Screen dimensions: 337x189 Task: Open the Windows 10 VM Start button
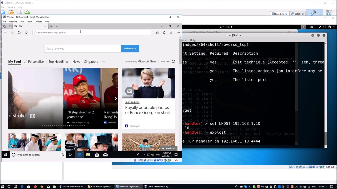pos(6,155)
